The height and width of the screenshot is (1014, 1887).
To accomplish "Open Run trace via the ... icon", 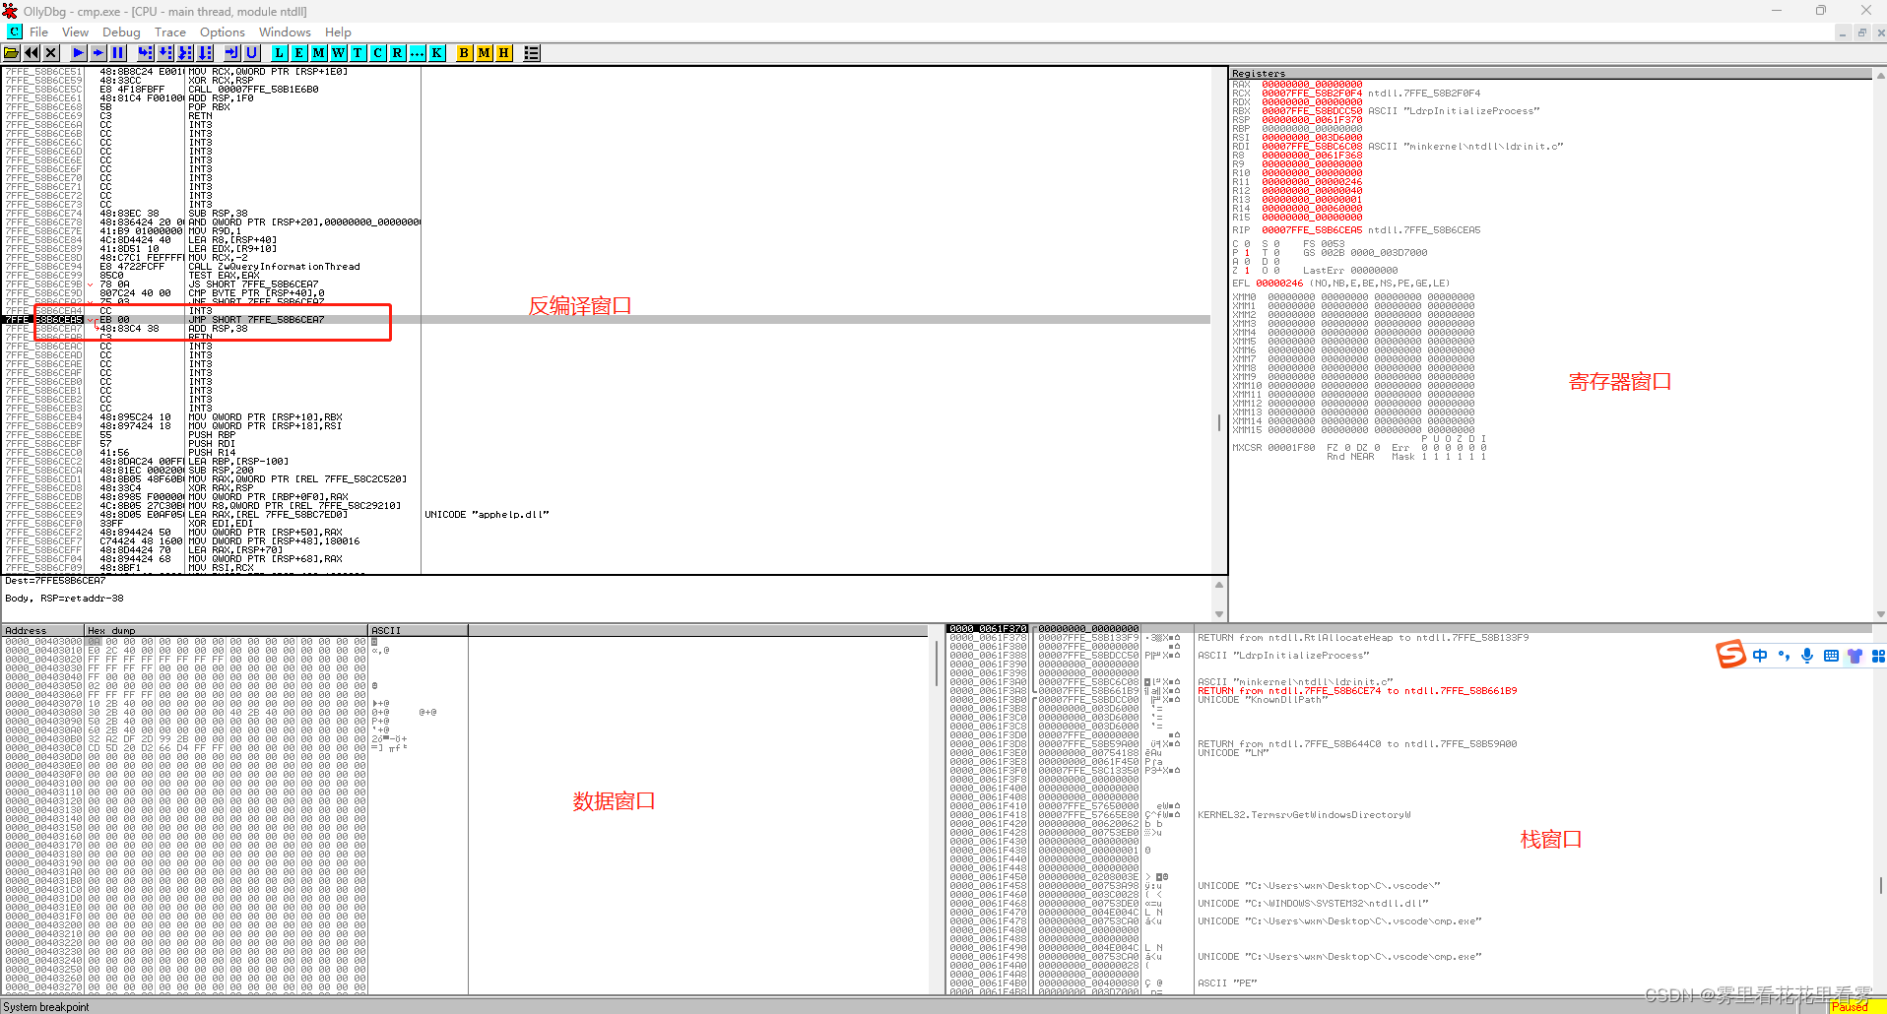I will (x=418, y=53).
